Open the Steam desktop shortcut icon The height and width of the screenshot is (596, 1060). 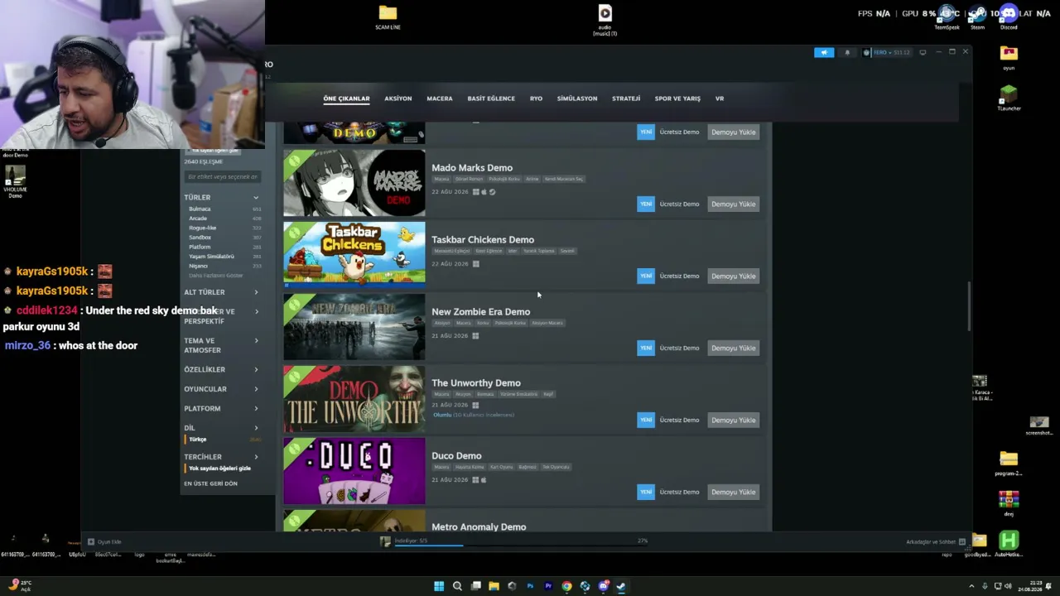(978, 16)
